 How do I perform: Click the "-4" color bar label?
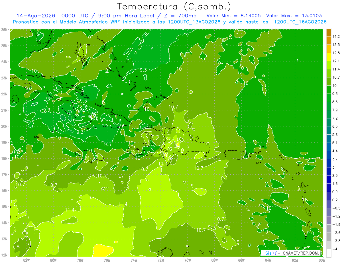335,249
